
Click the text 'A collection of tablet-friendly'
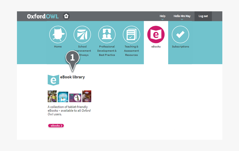pos(68,107)
